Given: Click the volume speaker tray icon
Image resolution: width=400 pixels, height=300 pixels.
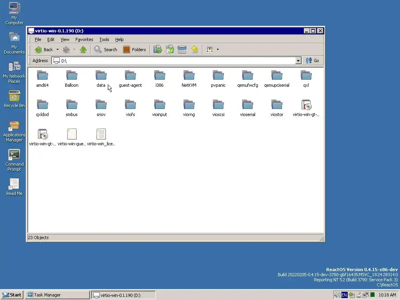Looking at the screenshot, I should 337,295.
